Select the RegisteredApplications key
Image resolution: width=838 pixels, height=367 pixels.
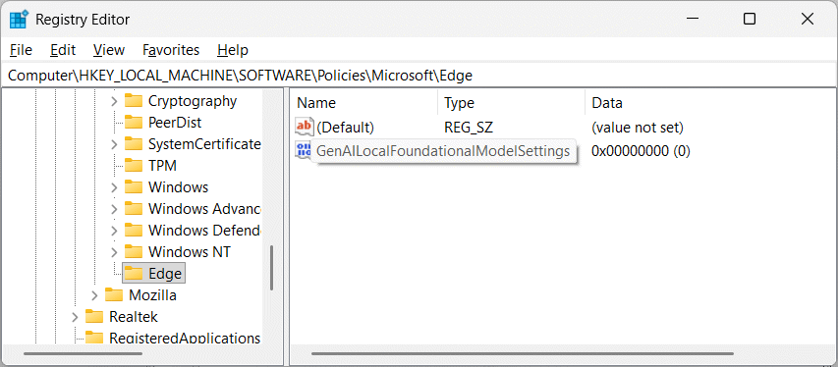[x=185, y=339]
